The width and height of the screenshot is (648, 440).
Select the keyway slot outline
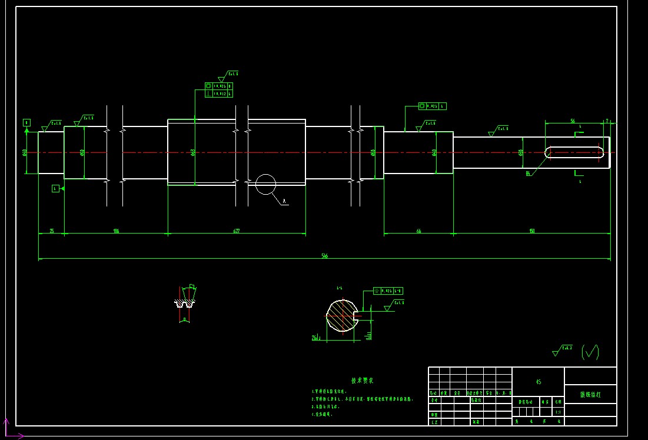tap(574, 152)
